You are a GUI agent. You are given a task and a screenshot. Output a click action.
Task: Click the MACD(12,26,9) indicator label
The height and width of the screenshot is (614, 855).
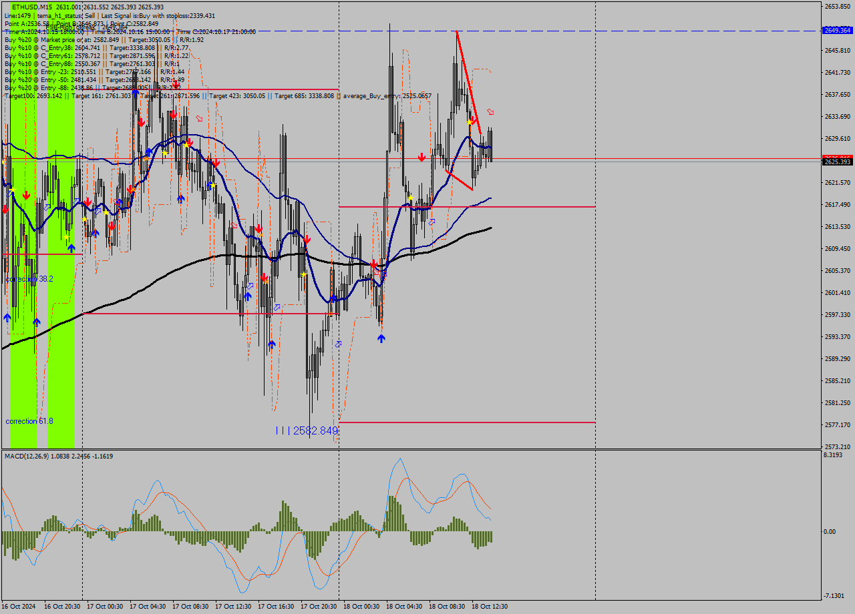tap(59, 456)
